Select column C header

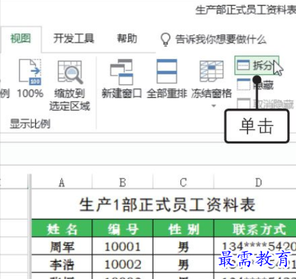(183, 182)
